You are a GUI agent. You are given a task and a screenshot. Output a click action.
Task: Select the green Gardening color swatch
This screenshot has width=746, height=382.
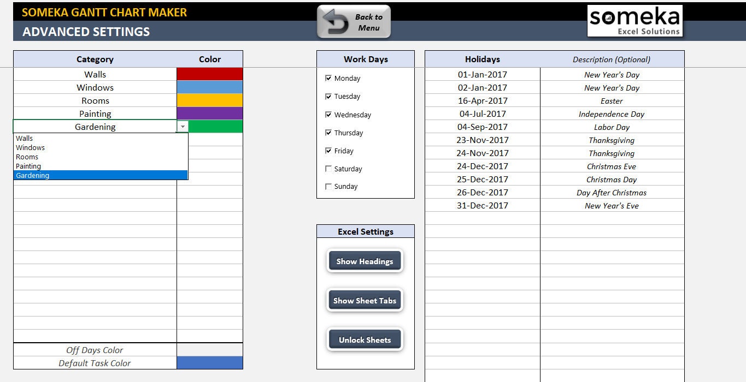[215, 127]
